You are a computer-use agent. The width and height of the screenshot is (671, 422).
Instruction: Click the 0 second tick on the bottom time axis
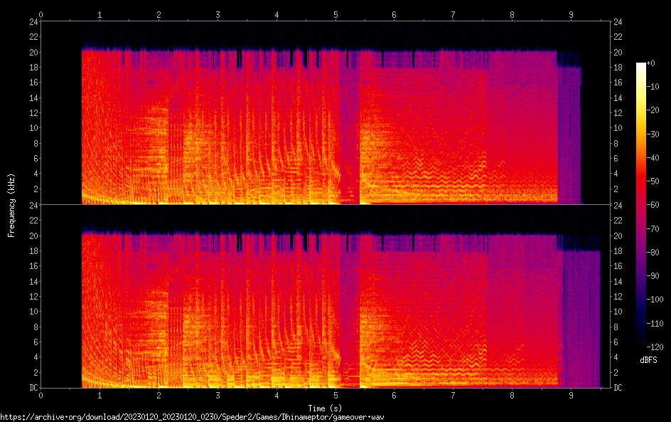(x=41, y=394)
